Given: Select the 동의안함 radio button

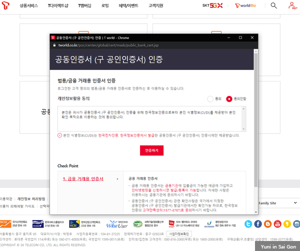Looking at the screenshot, I should [x=229, y=99].
